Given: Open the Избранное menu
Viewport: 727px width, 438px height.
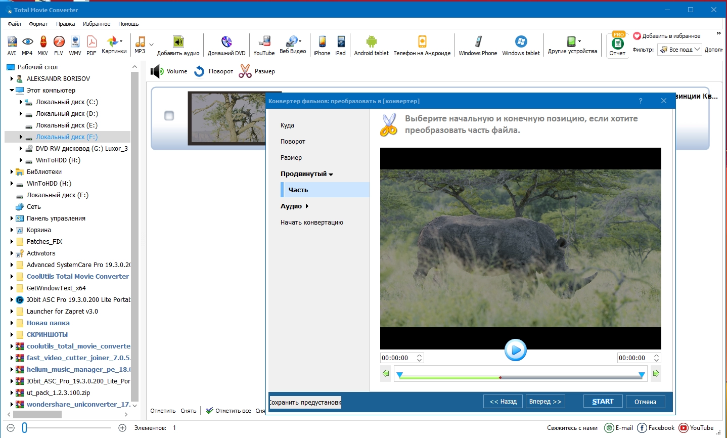Looking at the screenshot, I should tap(97, 24).
